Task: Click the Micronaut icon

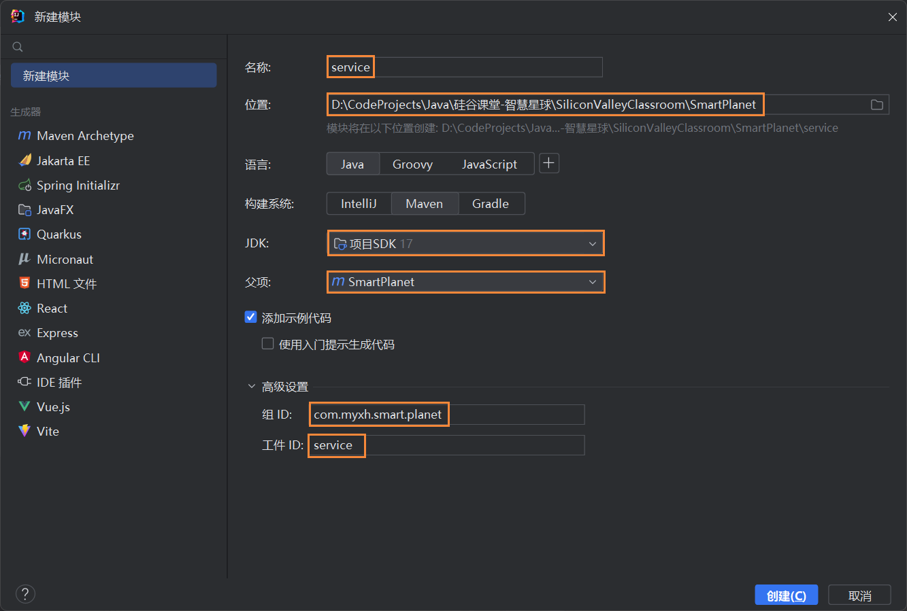Action: 24,259
